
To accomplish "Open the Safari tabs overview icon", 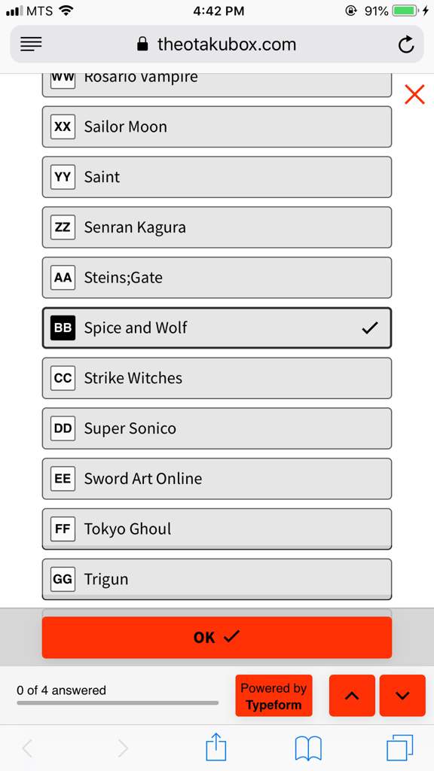I will [399, 748].
